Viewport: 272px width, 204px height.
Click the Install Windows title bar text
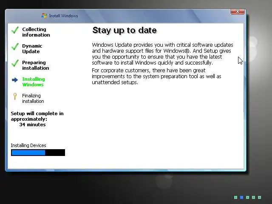tap(63, 16)
